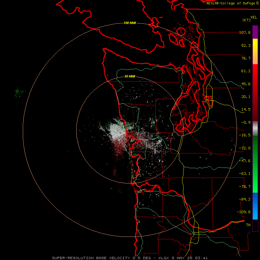Click the isolated green echo cluster far offshore
The width and height of the screenshot is (260, 260).
point(19,93)
